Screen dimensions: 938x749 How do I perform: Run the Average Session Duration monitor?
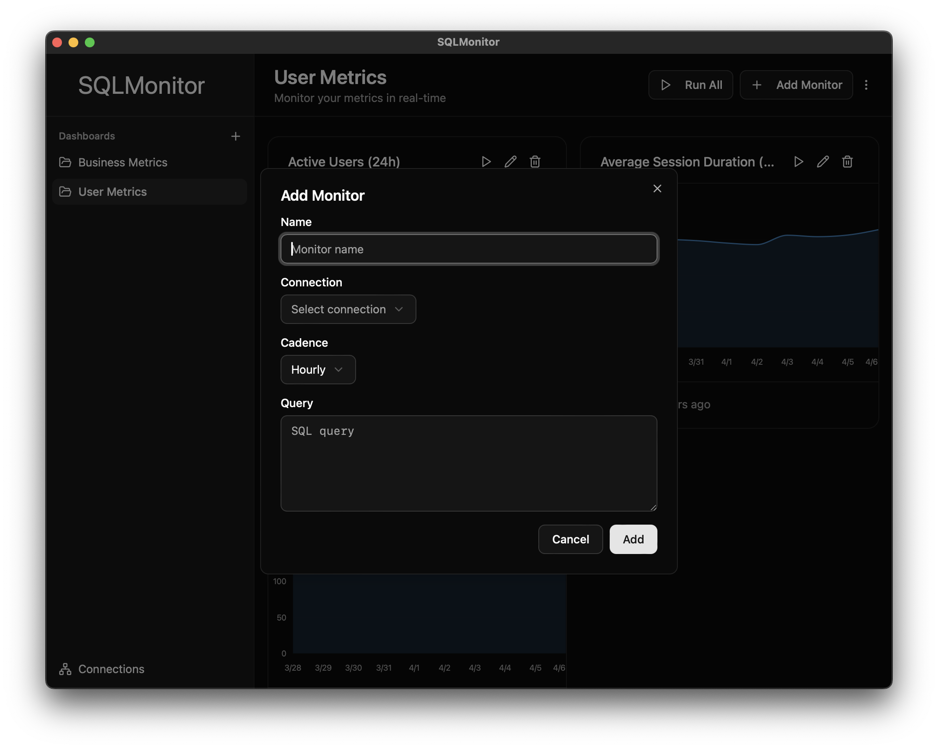click(799, 162)
